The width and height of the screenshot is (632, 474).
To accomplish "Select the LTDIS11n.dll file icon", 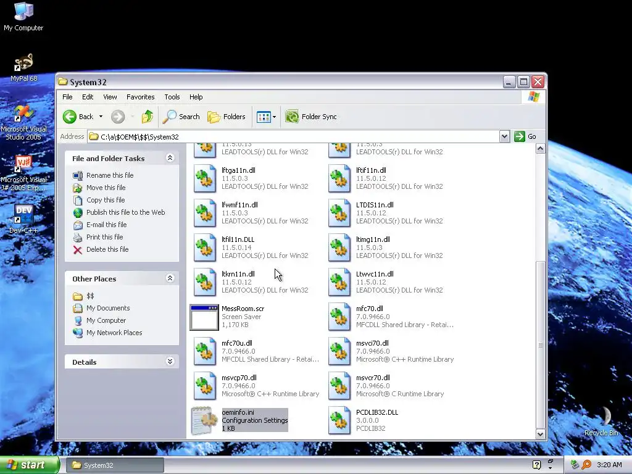I will [x=339, y=213].
